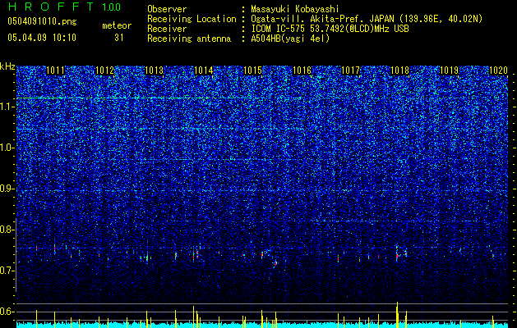The image size is (517, 328).
Task: Click the 0.6 frequency axis label
Action: [x=7, y=312]
